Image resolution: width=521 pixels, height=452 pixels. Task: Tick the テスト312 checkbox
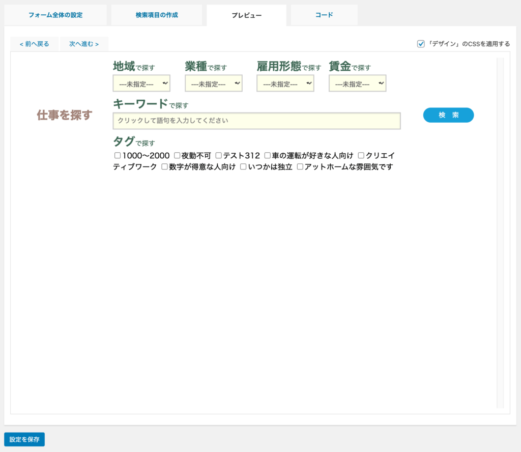click(x=219, y=156)
